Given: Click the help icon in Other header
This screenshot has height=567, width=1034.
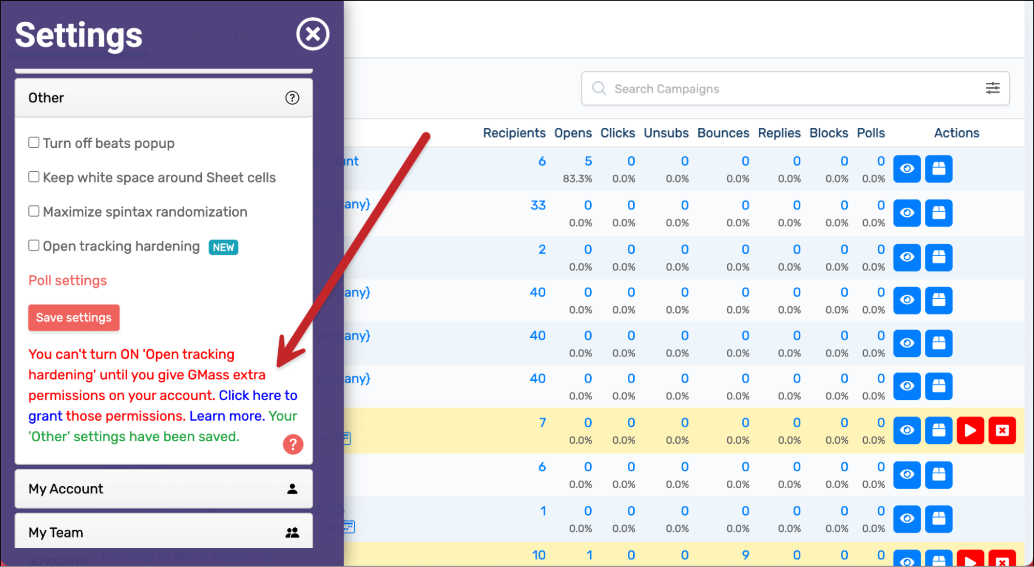Looking at the screenshot, I should coord(292,98).
